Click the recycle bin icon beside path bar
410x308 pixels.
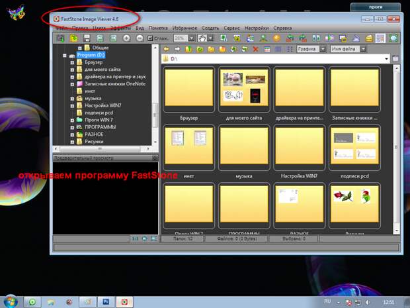coord(395,59)
